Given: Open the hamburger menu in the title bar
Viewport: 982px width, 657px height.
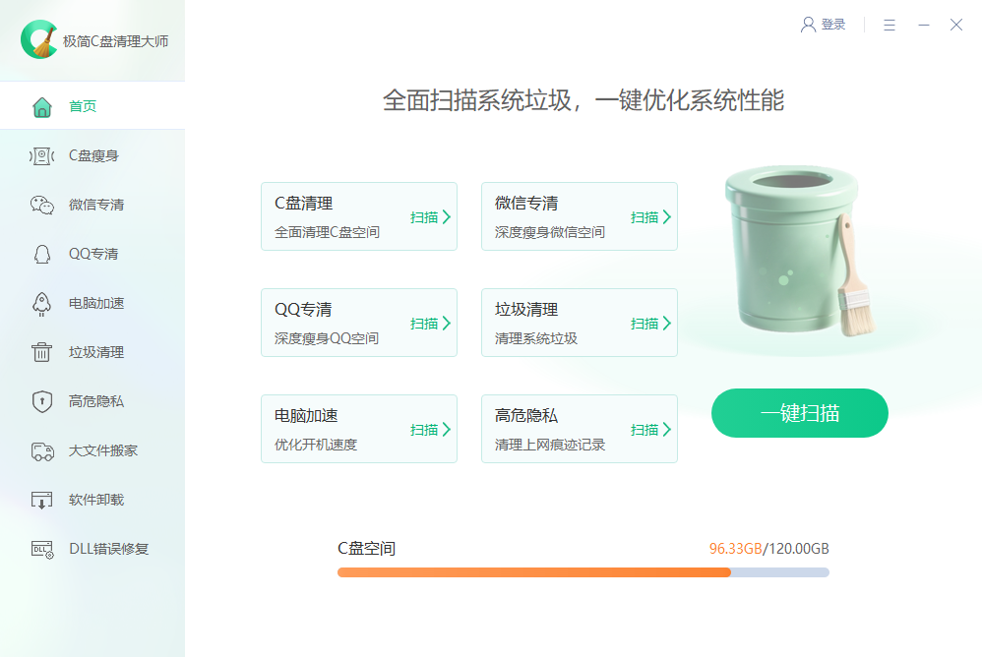Looking at the screenshot, I should coord(890,25).
